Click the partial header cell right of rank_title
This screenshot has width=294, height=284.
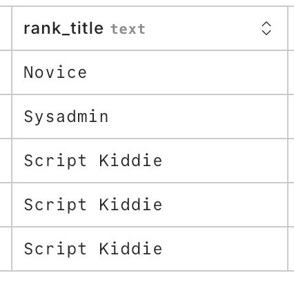[x=291, y=28]
